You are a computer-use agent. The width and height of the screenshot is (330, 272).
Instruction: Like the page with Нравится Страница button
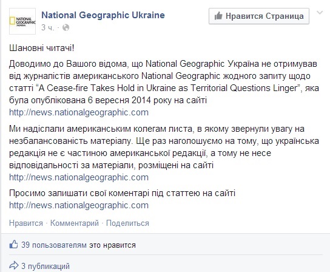[x=259, y=16]
